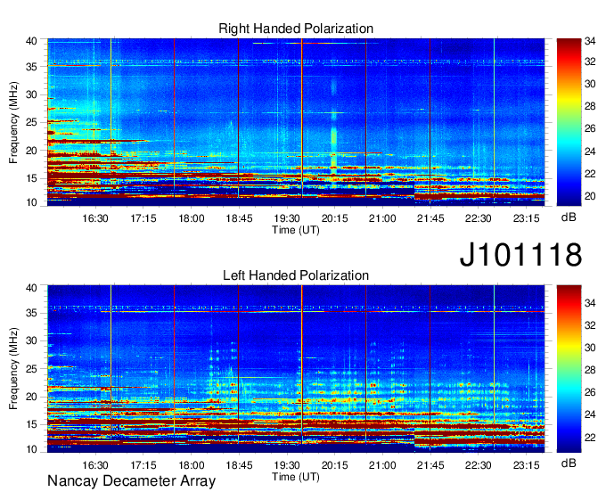Click 25 MHz tick on Left Handed frequency axis
The width and height of the screenshot is (606, 492).
[x=31, y=369]
